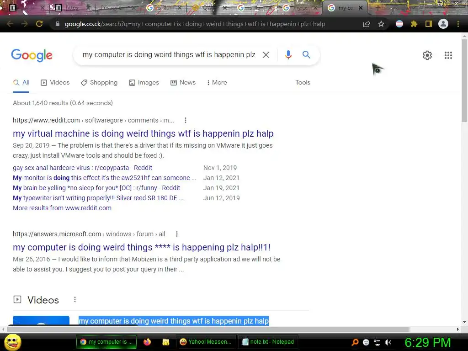
Task: Click the white smiley tray icon
Action: tap(366, 342)
